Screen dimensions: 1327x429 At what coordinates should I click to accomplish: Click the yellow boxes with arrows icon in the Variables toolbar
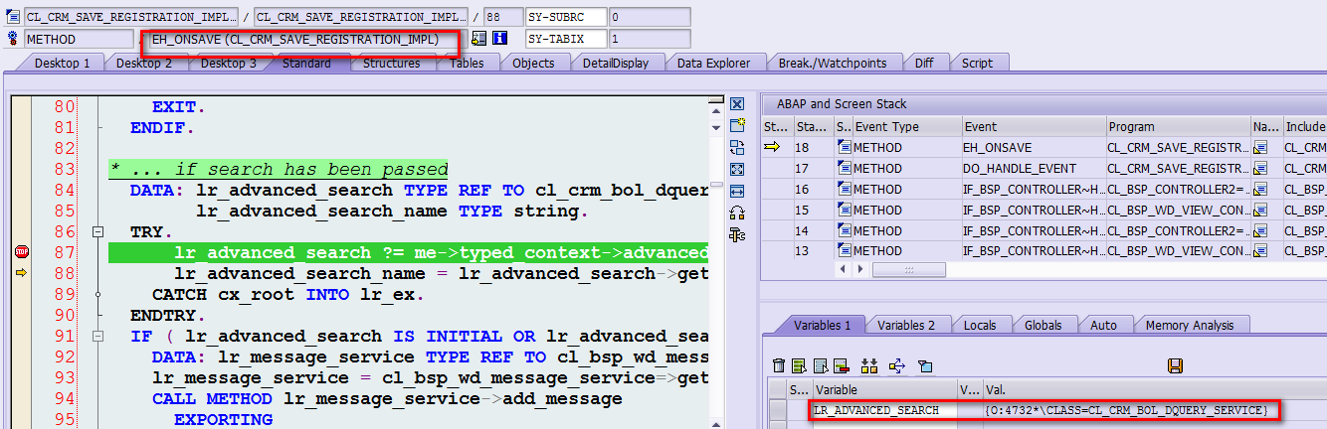(x=868, y=366)
